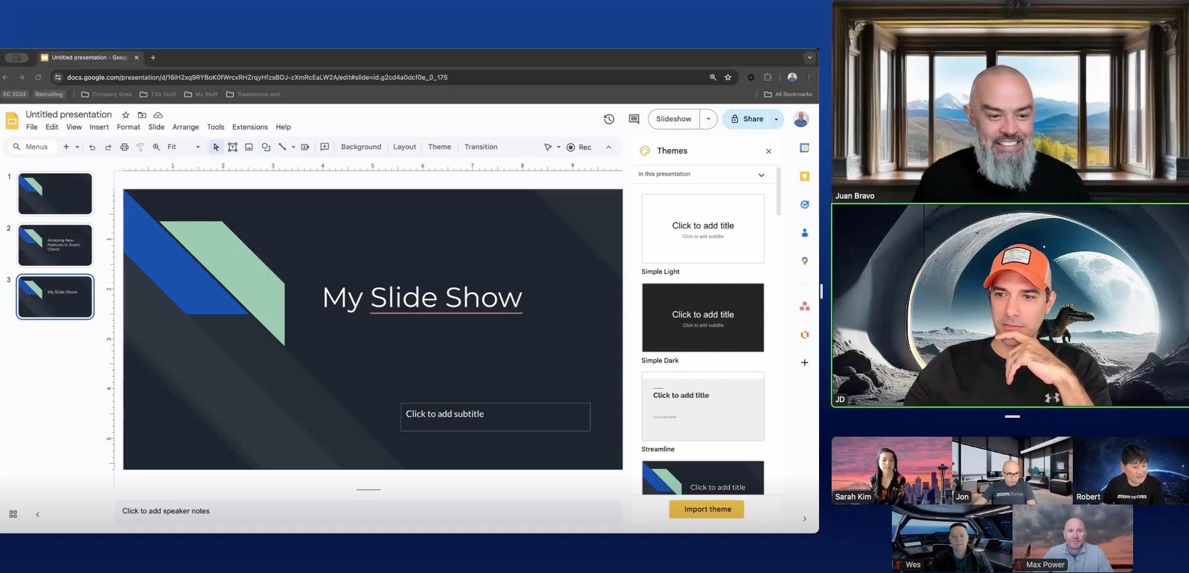
Task: Collapse the filmstrip with the left arrow
Action: click(38, 515)
